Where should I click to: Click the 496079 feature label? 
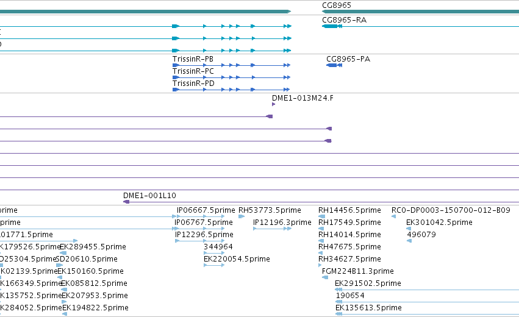coord(421,235)
